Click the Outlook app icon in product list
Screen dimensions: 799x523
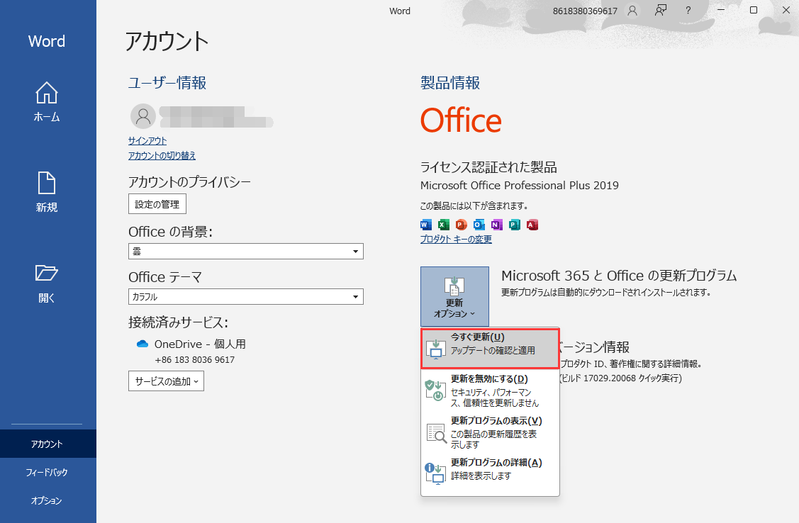tap(479, 225)
